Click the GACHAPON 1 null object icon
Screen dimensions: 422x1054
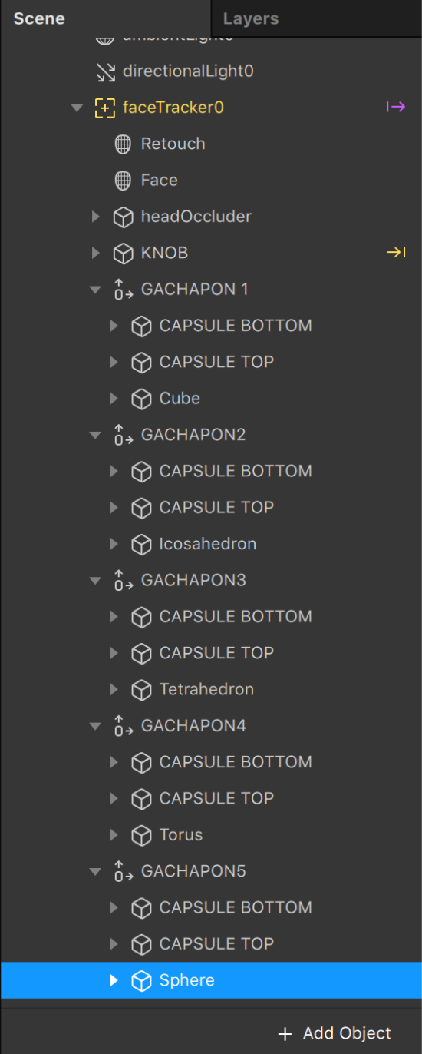point(123,290)
